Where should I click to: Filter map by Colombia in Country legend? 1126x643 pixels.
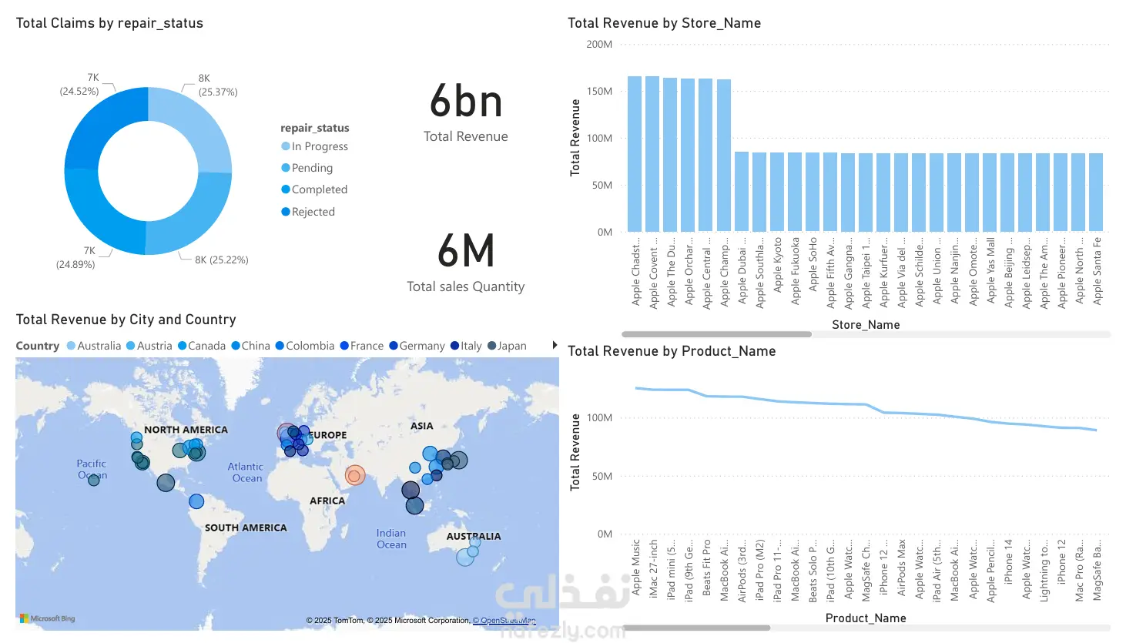tap(305, 346)
